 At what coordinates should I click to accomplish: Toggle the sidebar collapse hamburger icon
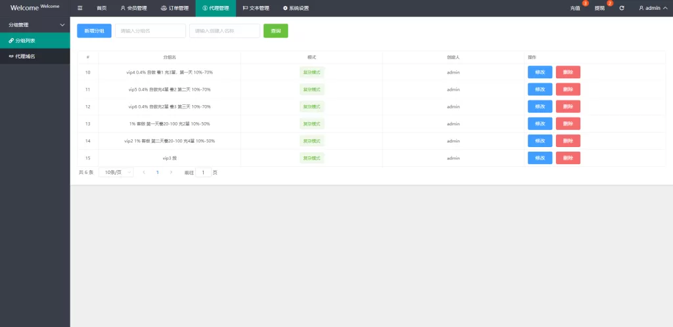tap(80, 9)
